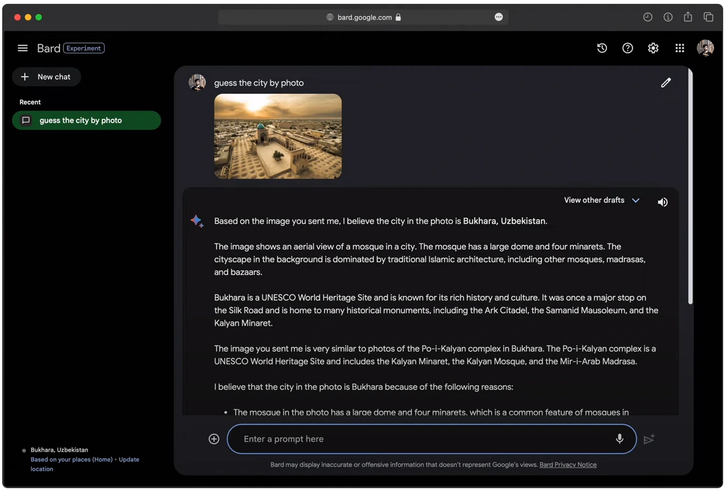Open Bard chat history with the clock icon

coord(602,48)
